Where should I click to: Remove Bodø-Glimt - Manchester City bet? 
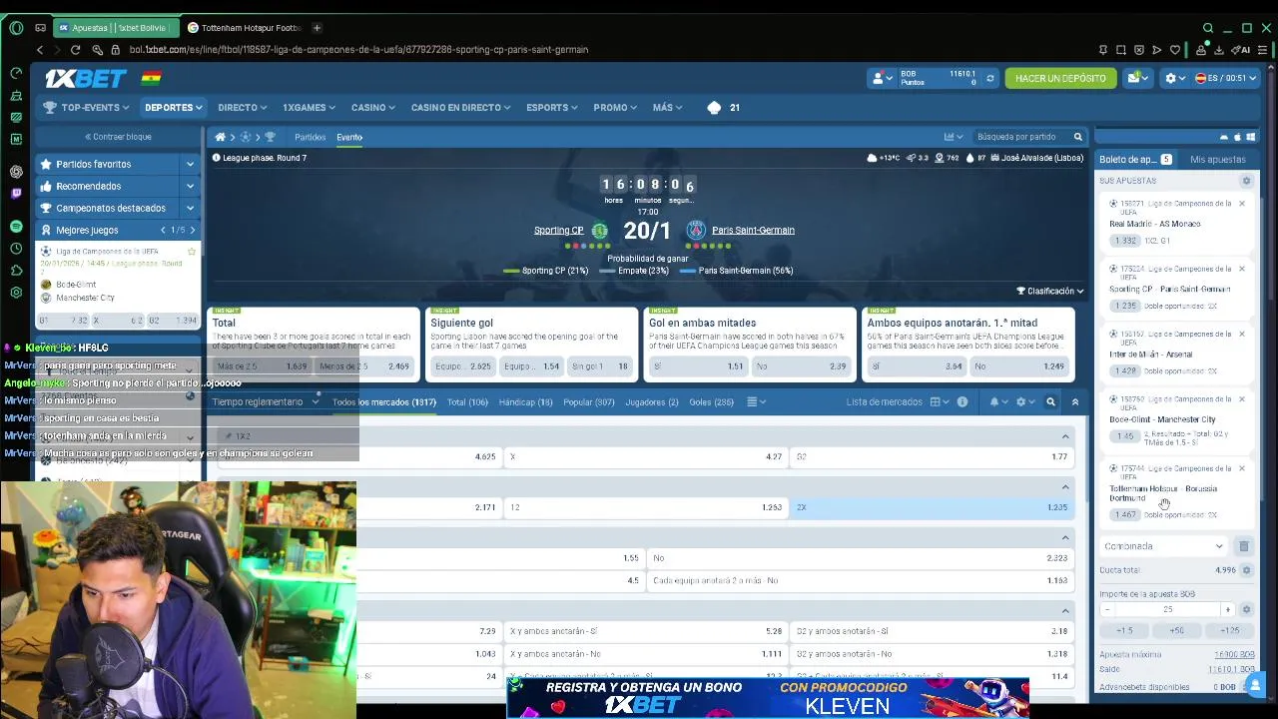(x=1242, y=398)
